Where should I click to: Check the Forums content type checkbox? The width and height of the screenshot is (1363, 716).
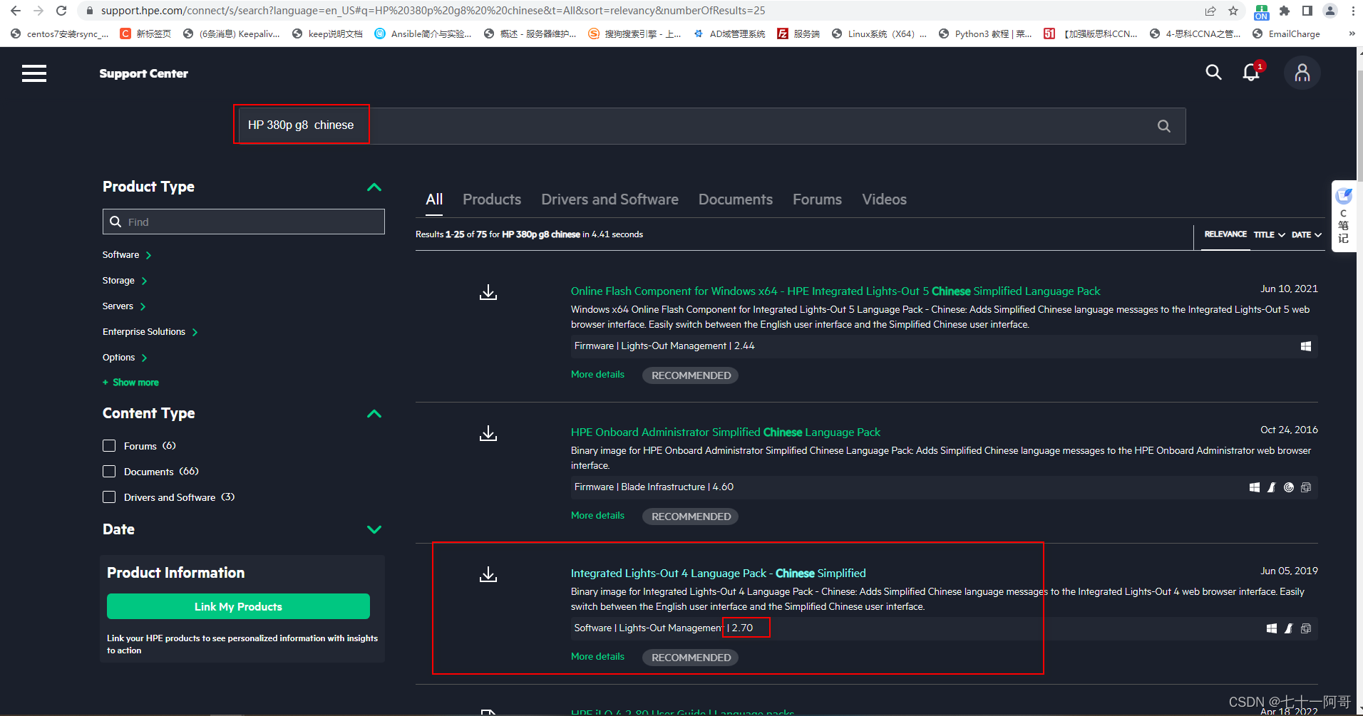109,446
